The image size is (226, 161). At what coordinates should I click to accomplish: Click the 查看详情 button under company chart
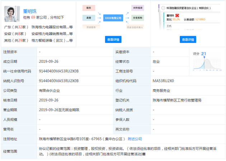point(114,39)
